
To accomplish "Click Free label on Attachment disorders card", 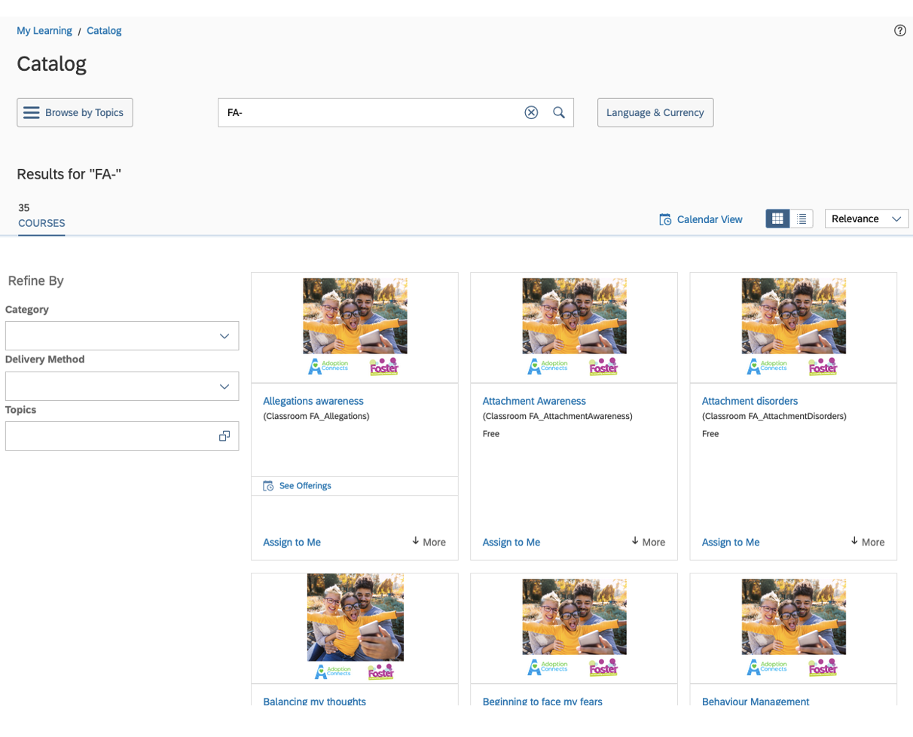I will click(710, 434).
